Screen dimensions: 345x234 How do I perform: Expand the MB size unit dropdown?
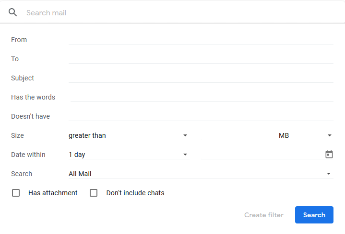(x=305, y=135)
